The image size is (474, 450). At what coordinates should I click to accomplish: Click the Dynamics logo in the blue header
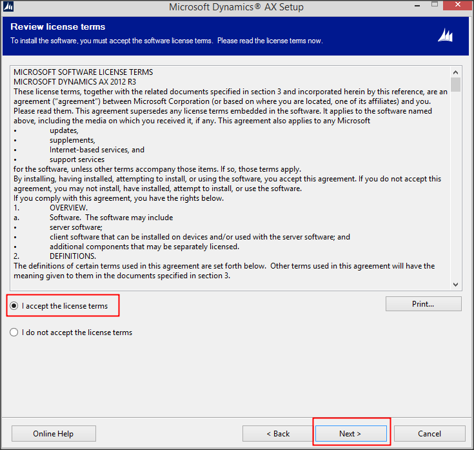[445, 36]
